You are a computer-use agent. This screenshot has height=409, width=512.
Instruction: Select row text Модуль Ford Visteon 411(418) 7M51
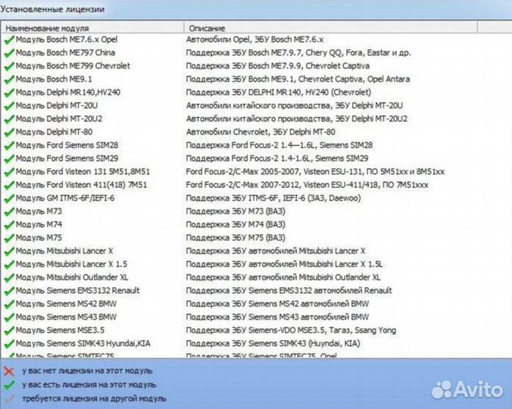[x=81, y=185]
